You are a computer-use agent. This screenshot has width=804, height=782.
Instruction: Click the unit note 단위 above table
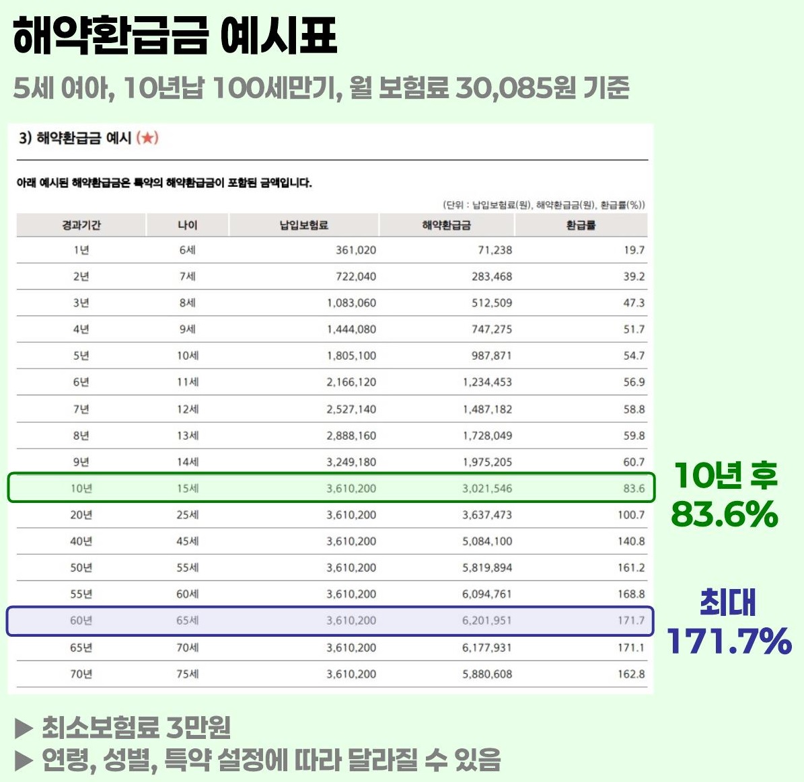[544, 205]
